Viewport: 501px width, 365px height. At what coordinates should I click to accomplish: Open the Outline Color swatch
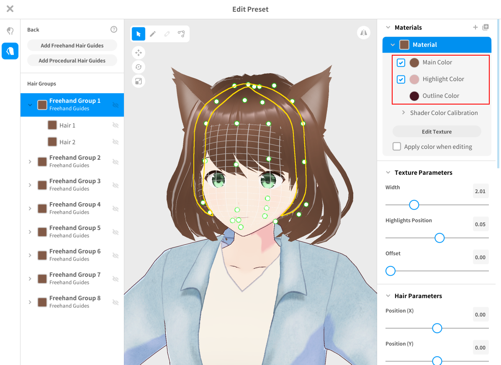coord(414,96)
